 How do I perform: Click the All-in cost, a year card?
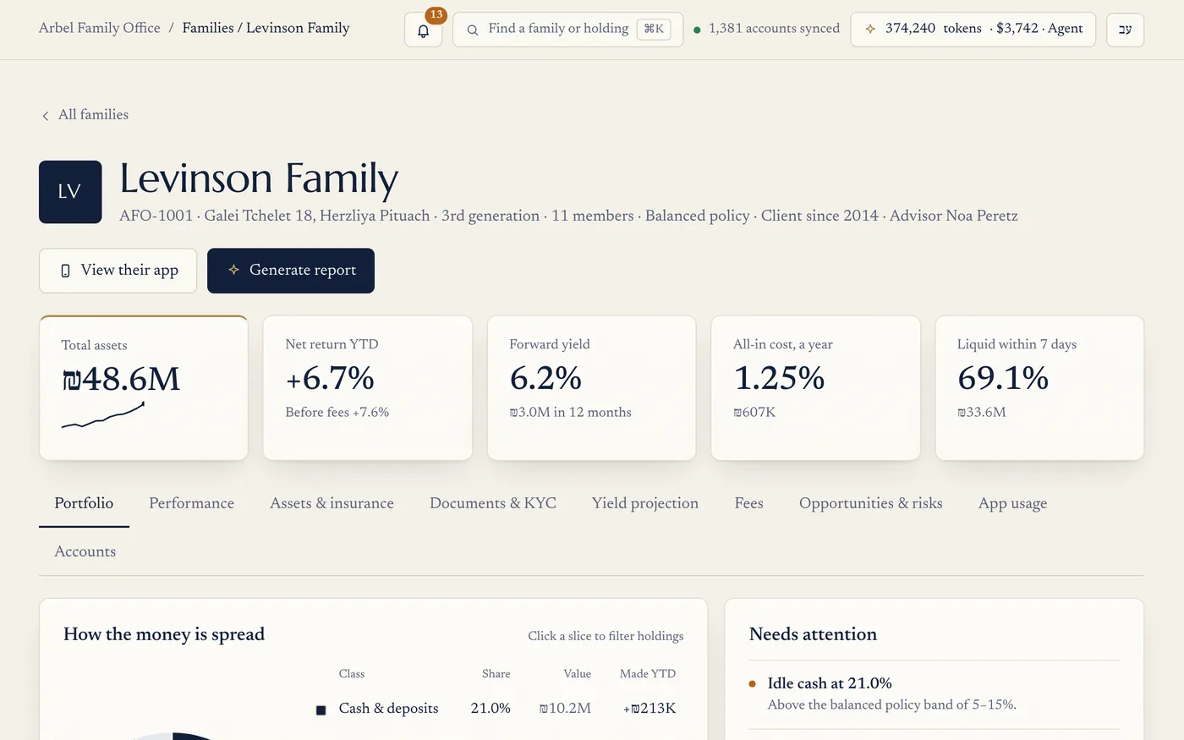(815, 388)
